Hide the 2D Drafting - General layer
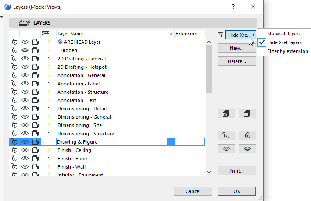The width and height of the screenshot is (311, 201). point(25,59)
